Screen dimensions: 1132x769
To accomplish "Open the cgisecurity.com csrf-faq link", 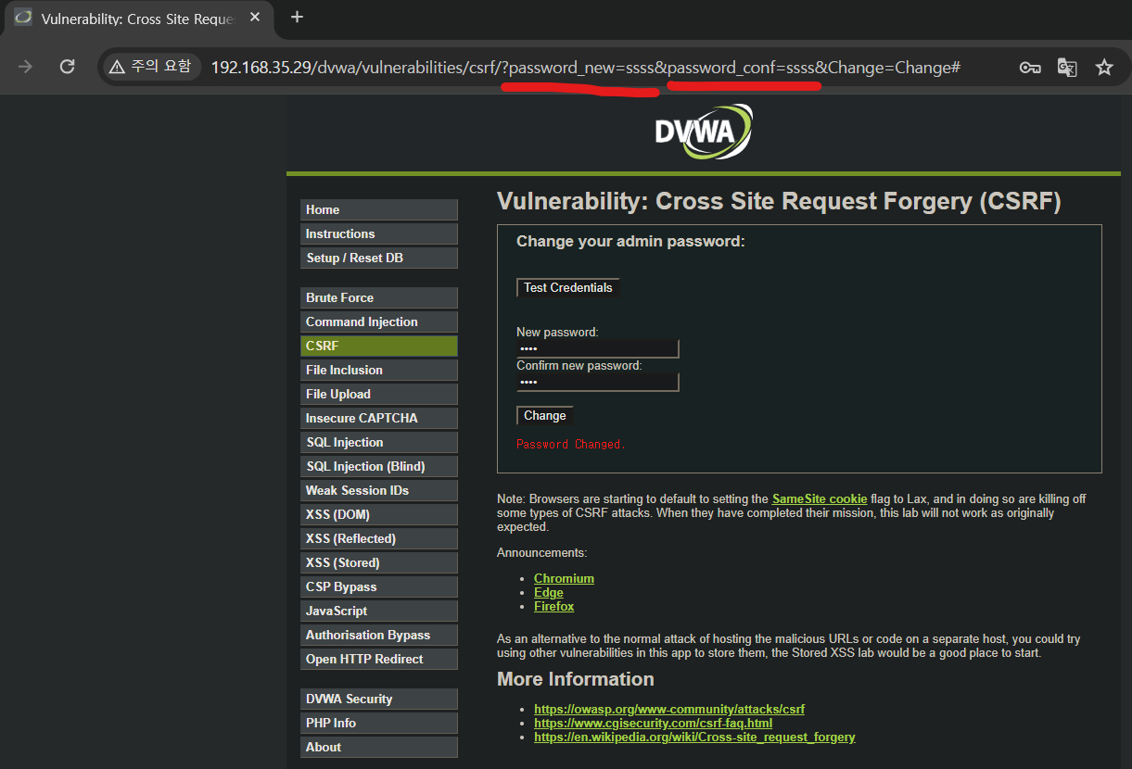I will 654,724.
